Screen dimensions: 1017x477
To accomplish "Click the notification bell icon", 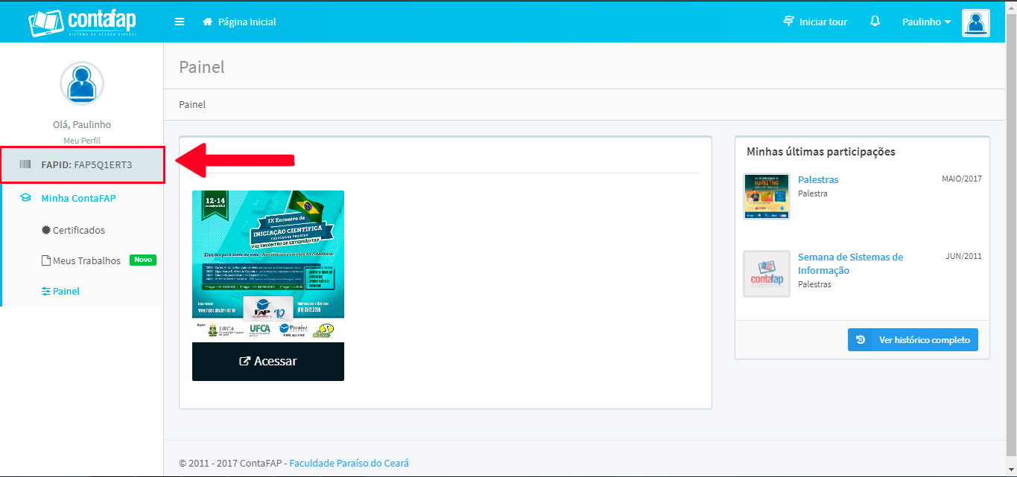I will coord(875,22).
